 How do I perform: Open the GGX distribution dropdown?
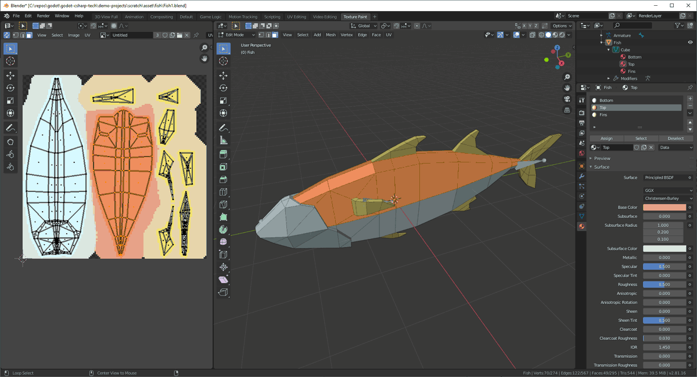[x=668, y=190]
